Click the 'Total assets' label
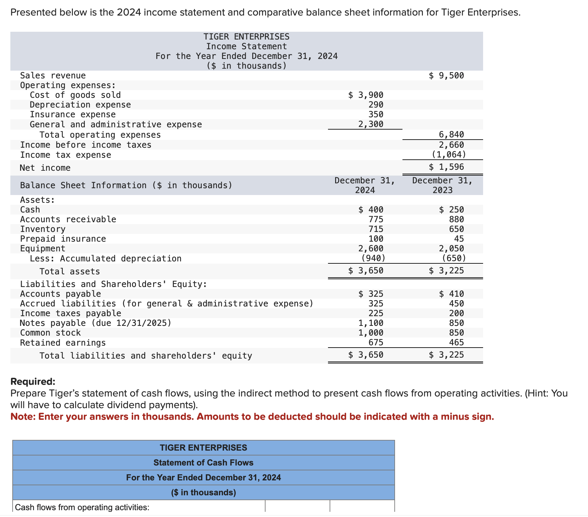 tap(70, 271)
